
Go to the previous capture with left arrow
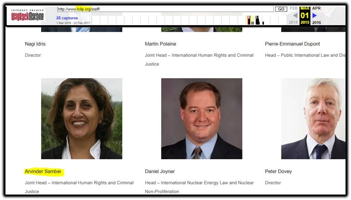click(x=295, y=16)
